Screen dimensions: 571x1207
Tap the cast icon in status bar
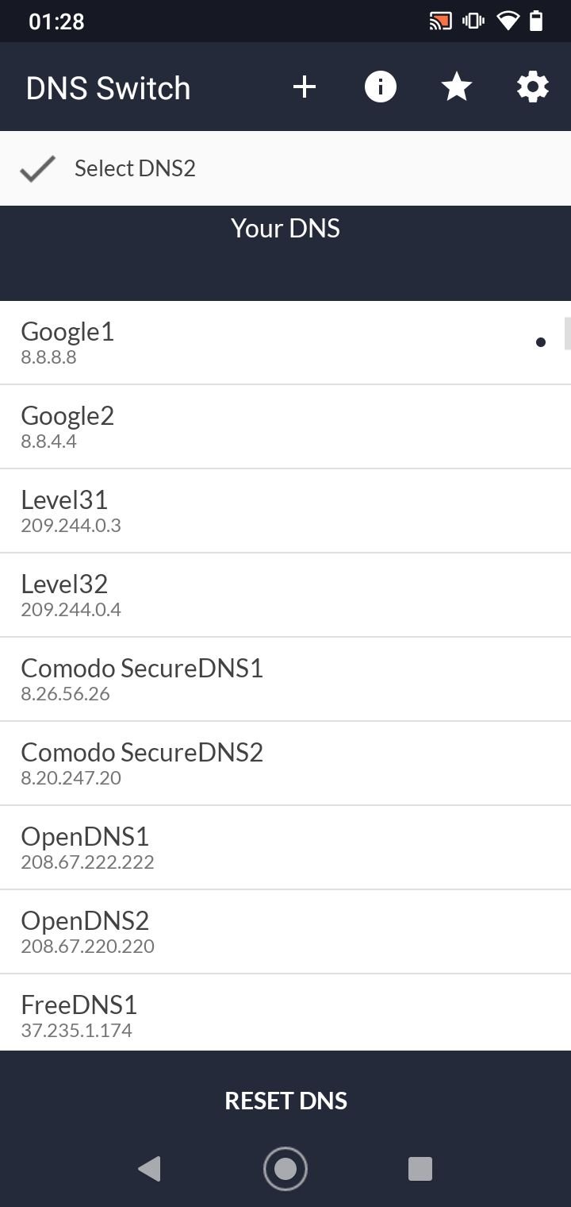[440, 21]
